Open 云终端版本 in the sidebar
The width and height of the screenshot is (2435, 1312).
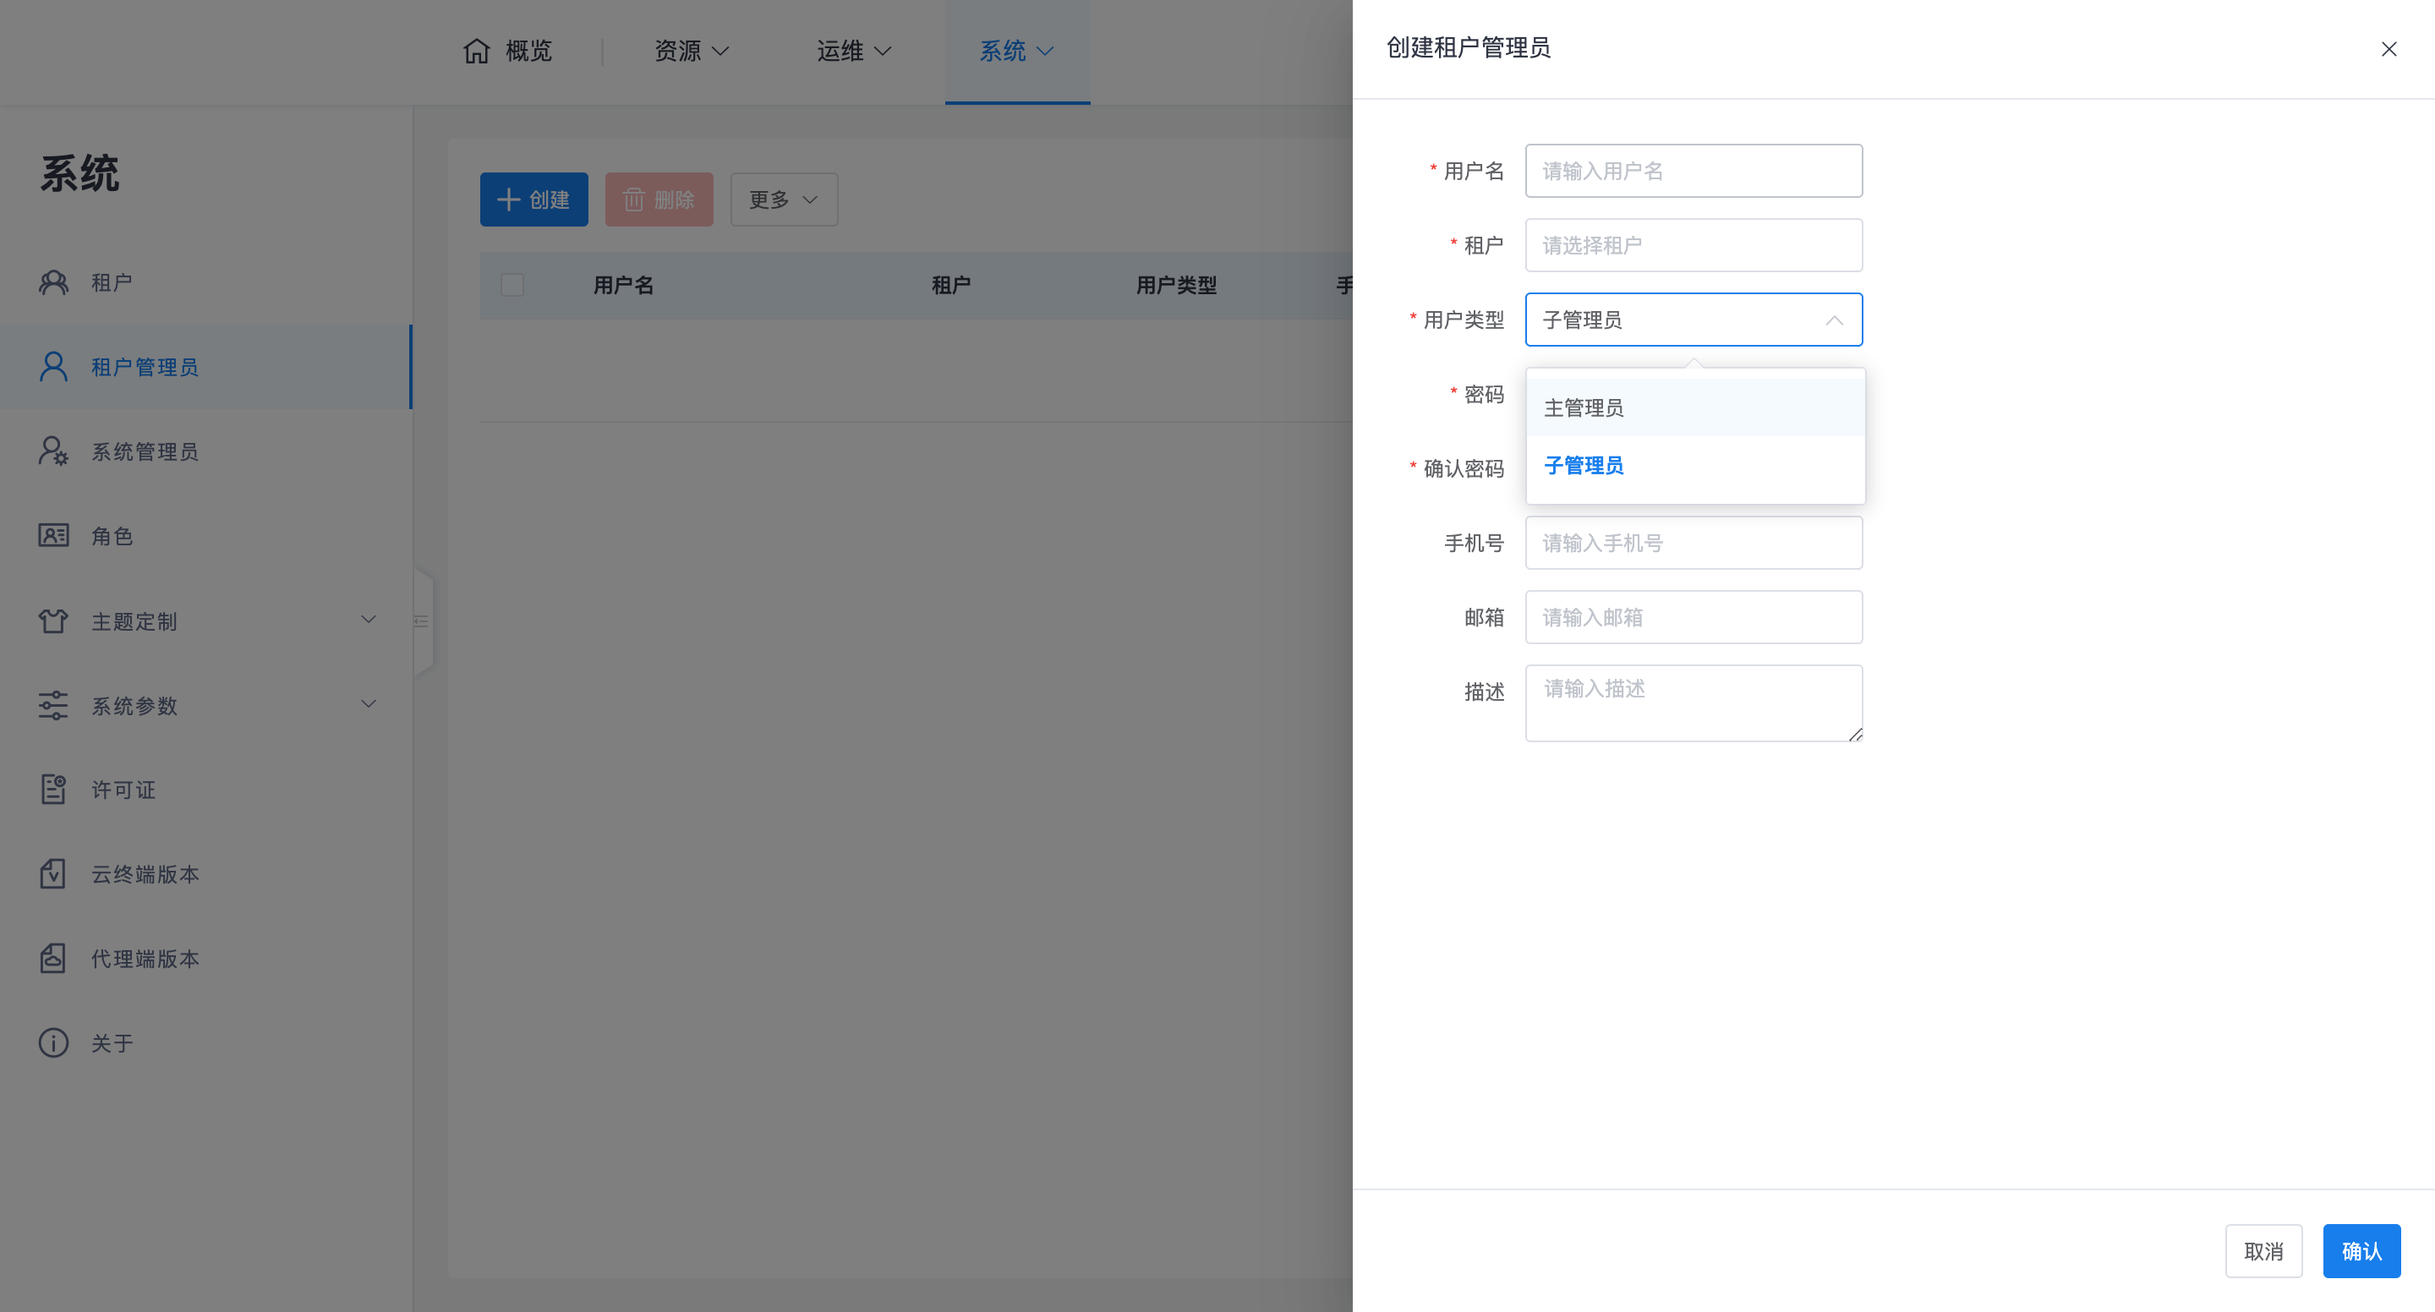206,874
